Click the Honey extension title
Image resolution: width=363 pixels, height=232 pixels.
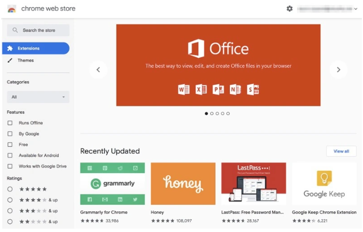(157, 213)
